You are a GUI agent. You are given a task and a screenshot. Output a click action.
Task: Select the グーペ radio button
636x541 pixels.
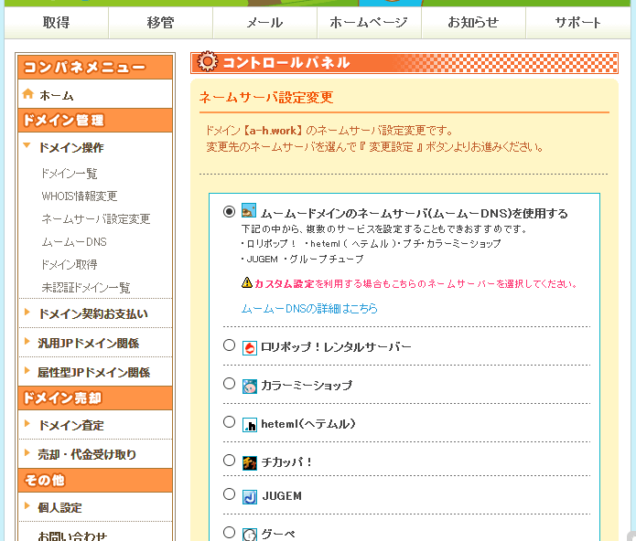229,532
